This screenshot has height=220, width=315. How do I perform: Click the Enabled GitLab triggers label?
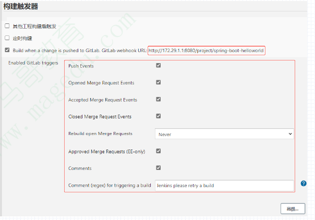33,63
